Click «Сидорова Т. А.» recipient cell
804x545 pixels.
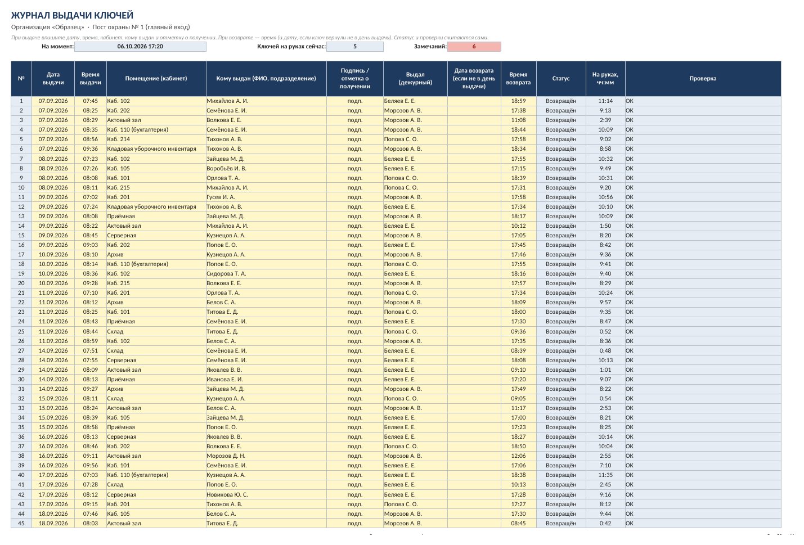[x=266, y=274]
